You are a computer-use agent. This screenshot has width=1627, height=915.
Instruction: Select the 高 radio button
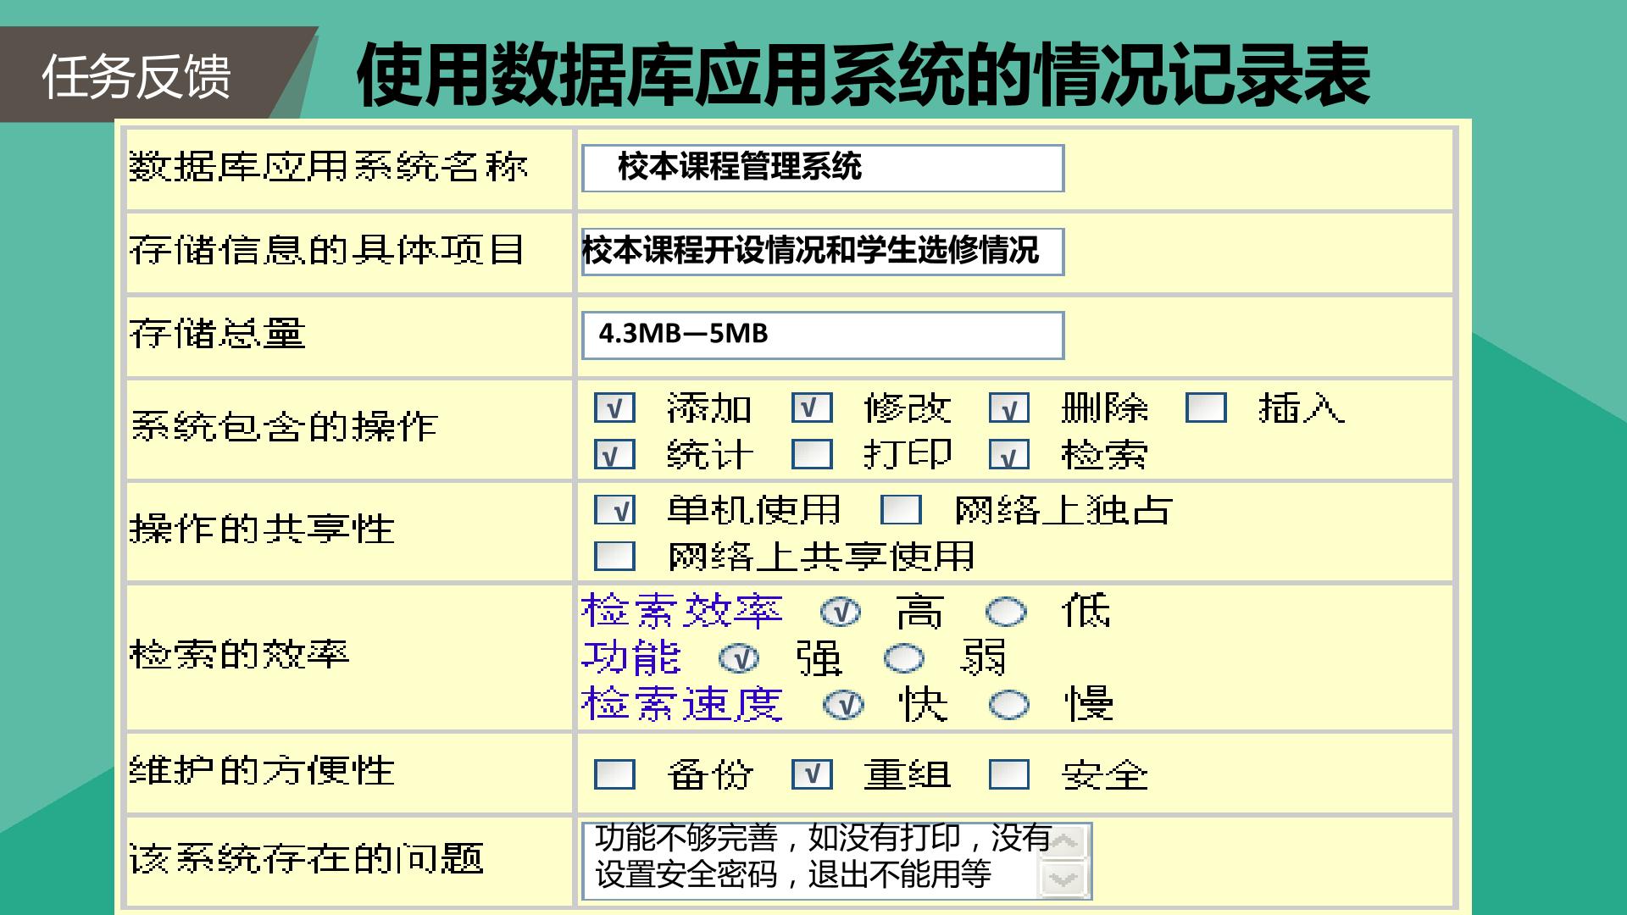tap(841, 612)
